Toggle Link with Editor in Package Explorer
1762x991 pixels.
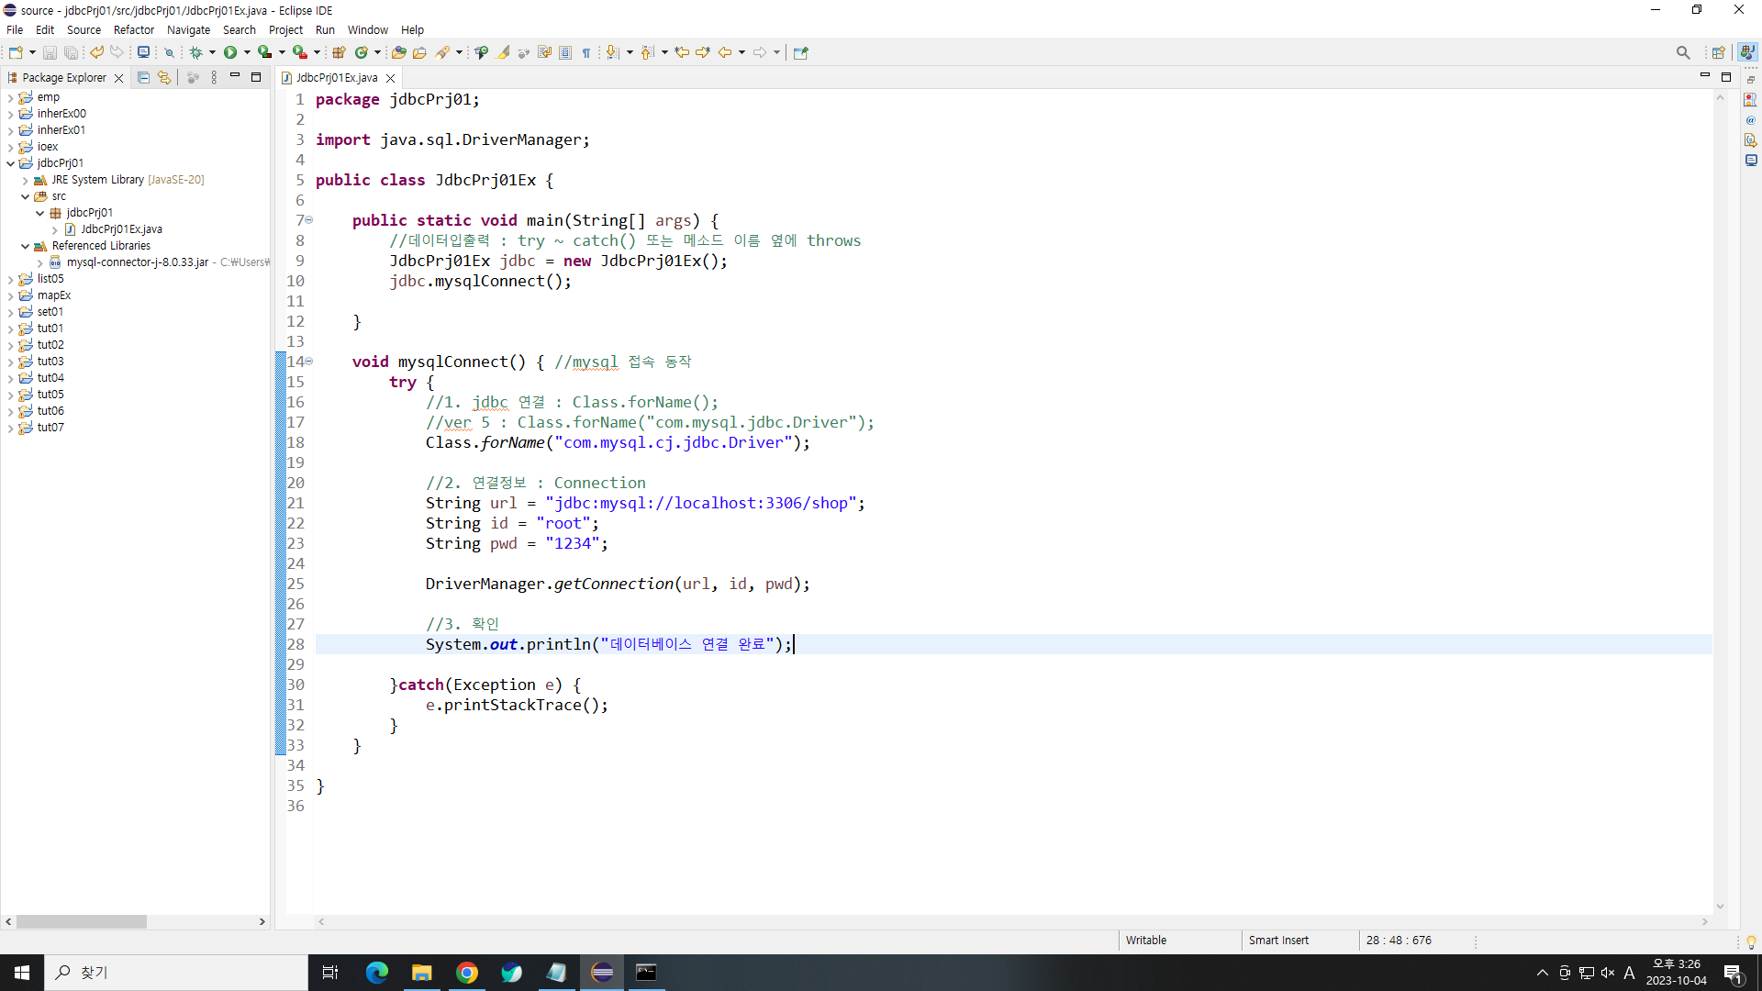tap(164, 78)
